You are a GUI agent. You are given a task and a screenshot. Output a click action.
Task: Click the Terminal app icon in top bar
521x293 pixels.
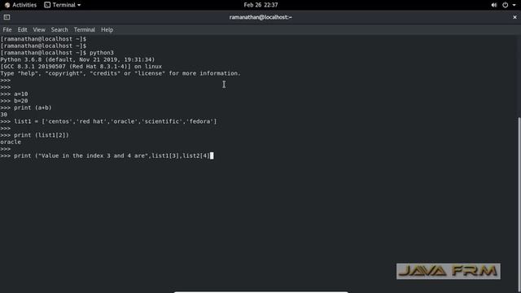tap(47, 5)
